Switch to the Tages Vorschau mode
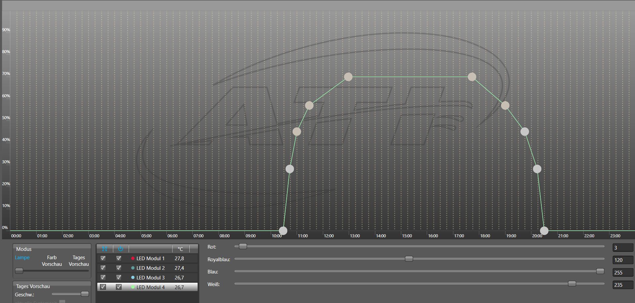The height and width of the screenshot is (303, 635). [79, 261]
